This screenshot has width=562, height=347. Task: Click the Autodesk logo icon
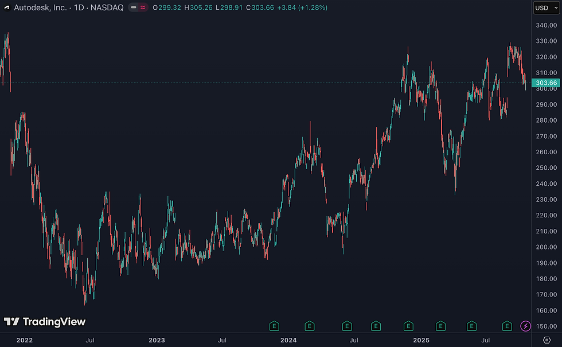[7, 7]
